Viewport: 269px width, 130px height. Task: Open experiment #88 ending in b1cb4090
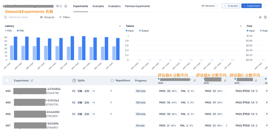(x=37, y=114)
